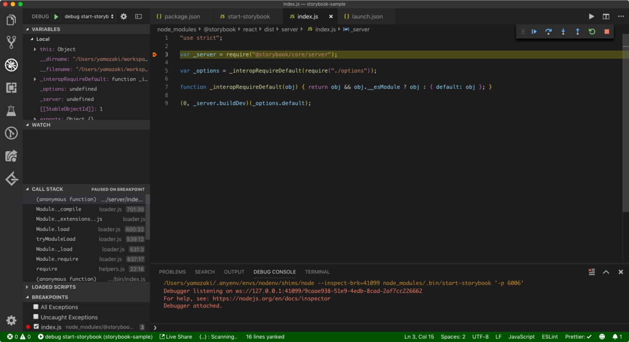Switch to the package.json tab

click(181, 17)
